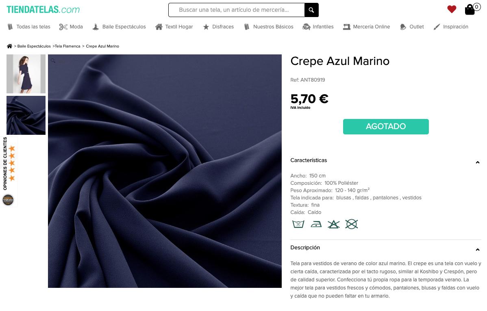Image resolution: width=487 pixels, height=311 pixels.
Task: Open the shopping bag cart icon
Action: (x=470, y=10)
